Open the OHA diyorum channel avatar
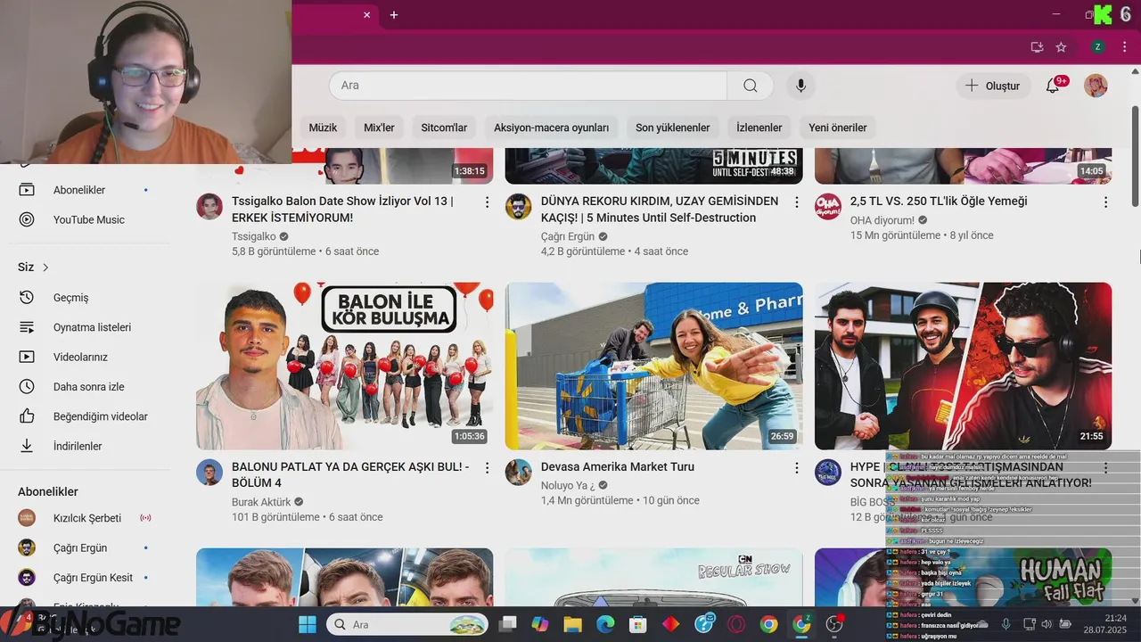This screenshot has width=1141, height=642. coord(828,206)
